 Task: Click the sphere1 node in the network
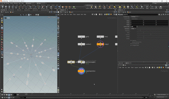point(71,62)
